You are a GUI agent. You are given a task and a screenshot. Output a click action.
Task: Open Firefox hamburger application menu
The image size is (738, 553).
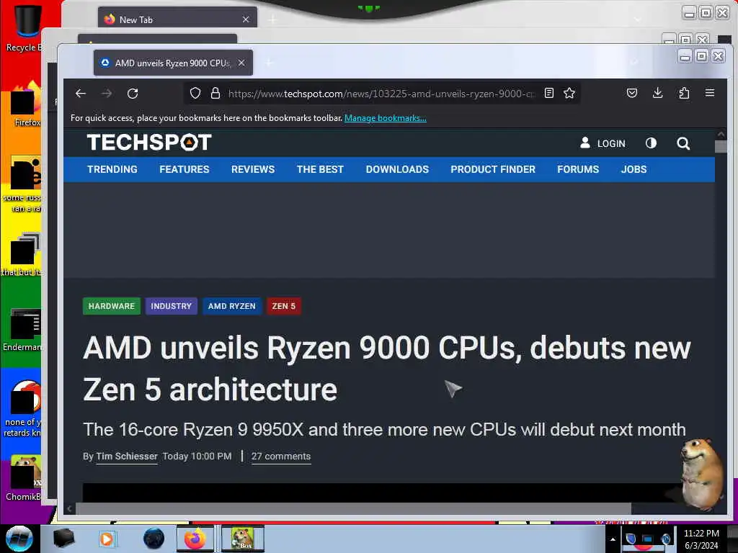point(710,93)
